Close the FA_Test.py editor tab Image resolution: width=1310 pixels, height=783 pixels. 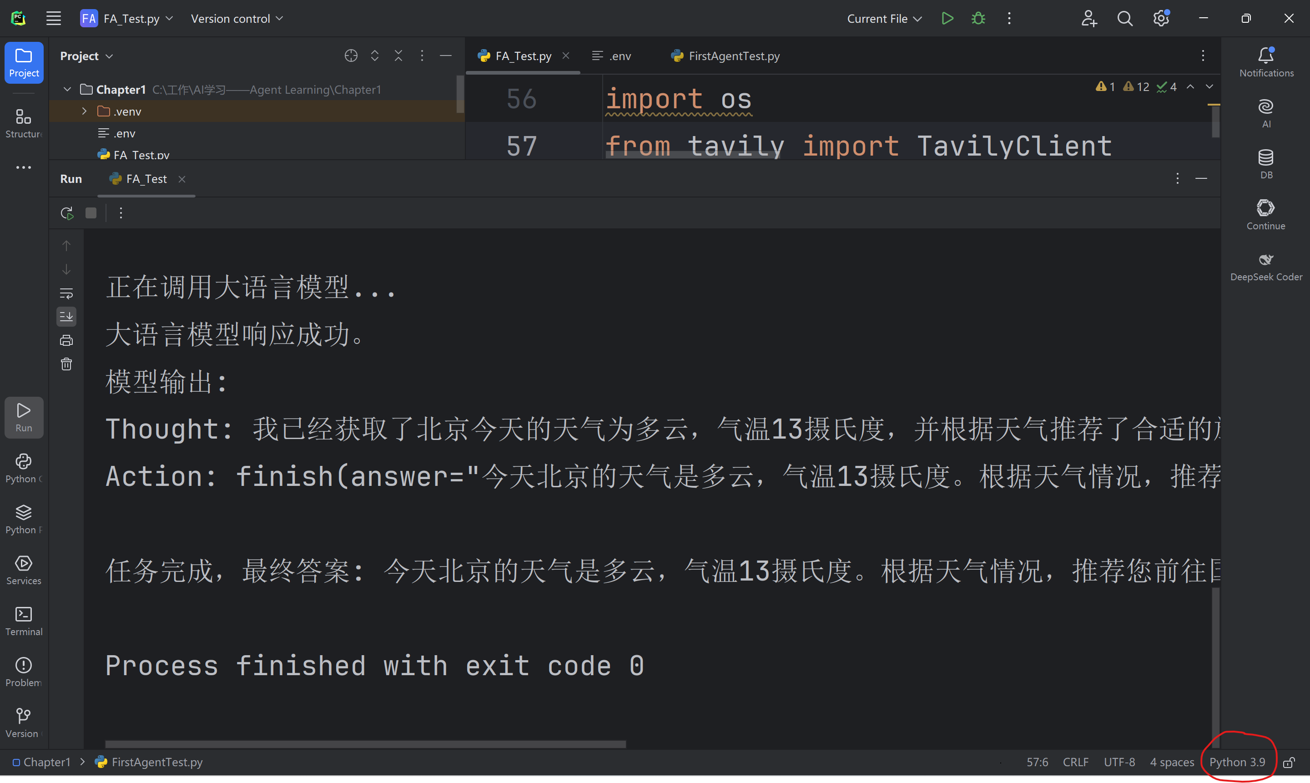click(x=566, y=56)
